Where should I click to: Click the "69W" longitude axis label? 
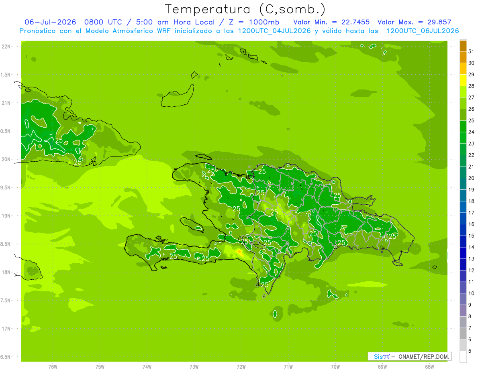tap(382, 367)
